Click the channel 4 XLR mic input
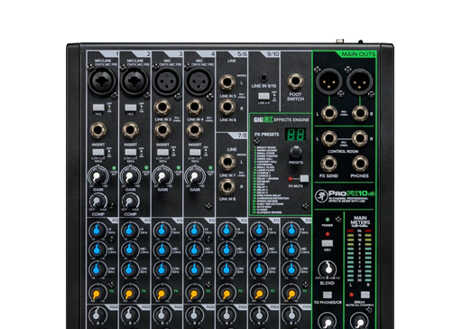The width and height of the screenshot is (453, 329). click(199, 81)
